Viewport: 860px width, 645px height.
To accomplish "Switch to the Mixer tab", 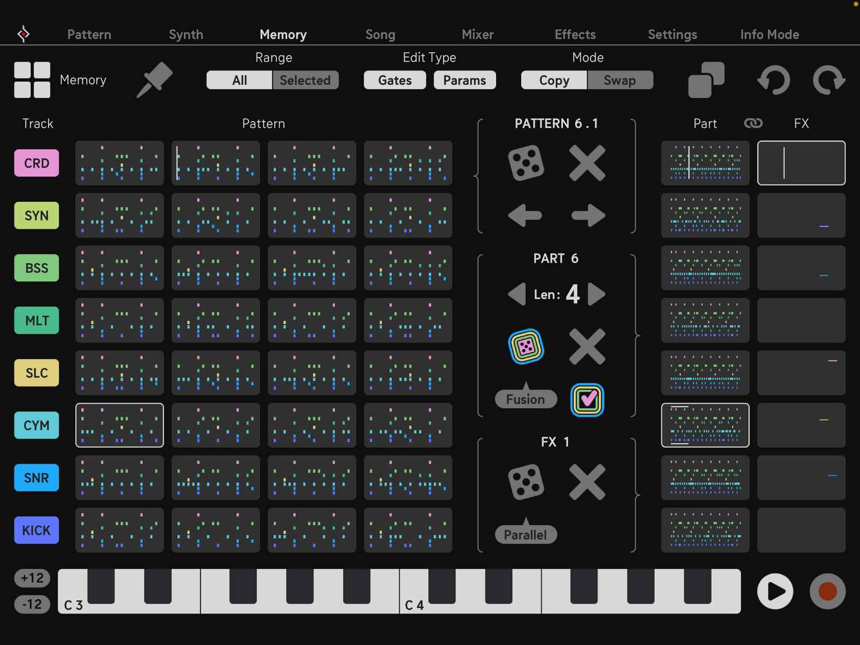I will point(478,34).
